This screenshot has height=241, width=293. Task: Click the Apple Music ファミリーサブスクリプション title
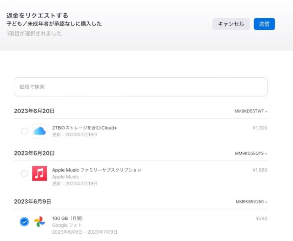coord(97,170)
